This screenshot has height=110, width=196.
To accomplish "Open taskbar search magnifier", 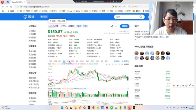I will (x=67, y=108).
